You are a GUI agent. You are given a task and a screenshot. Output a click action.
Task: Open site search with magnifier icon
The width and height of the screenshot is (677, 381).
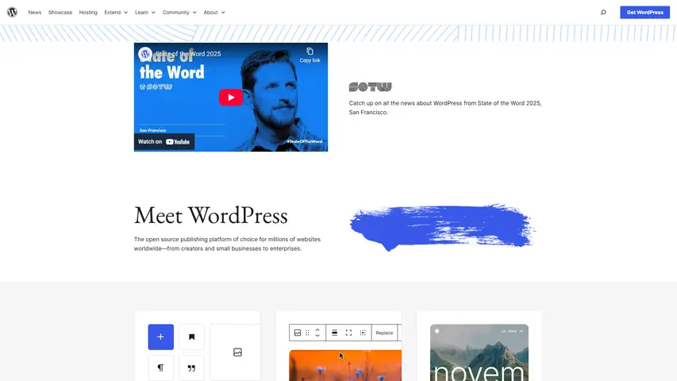point(603,13)
